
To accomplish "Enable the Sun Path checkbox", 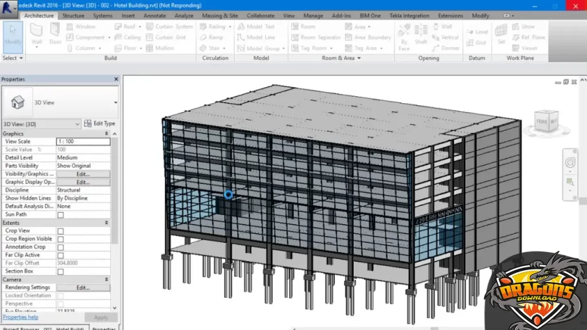I will (61, 215).
